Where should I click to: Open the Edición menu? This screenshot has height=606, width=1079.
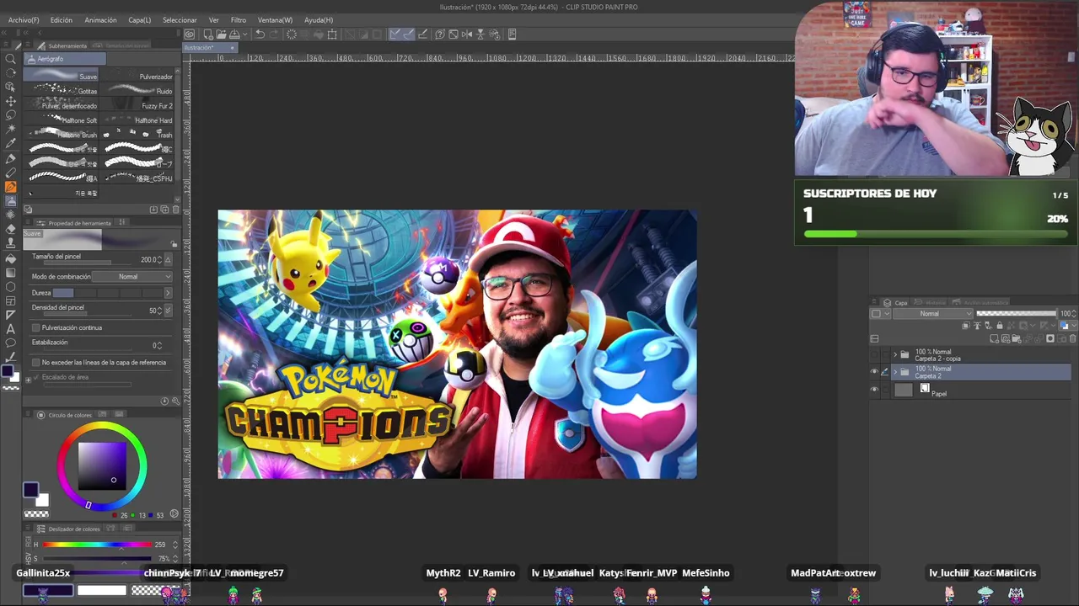pyautogui.click(x=61, y=19)
